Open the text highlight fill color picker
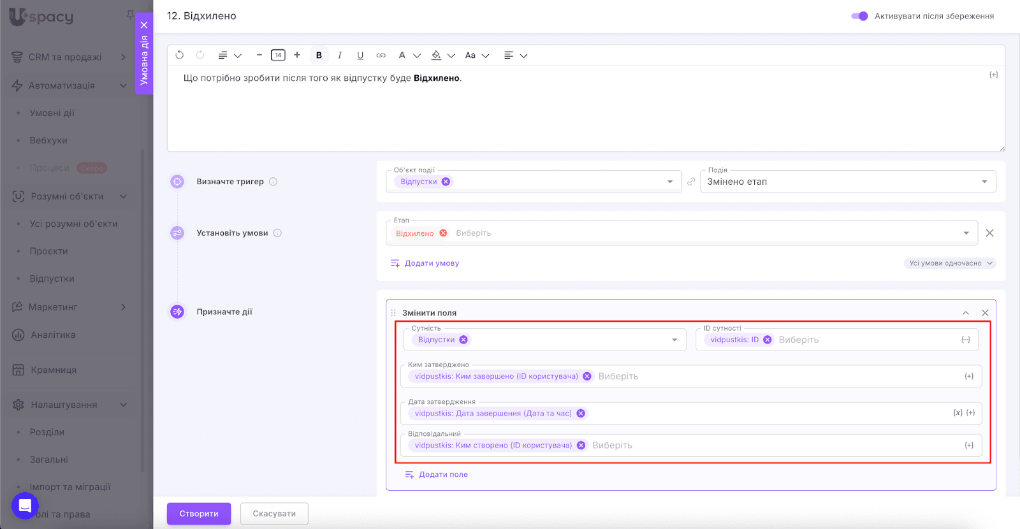Image resolution: width=1020 pixels, height=529 pixels. point(437,55)
